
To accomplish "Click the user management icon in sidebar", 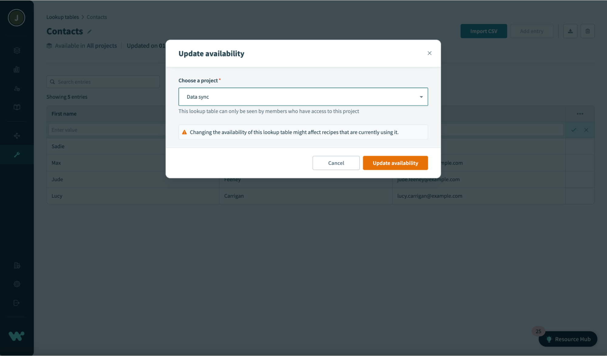I will pos(17,89).
